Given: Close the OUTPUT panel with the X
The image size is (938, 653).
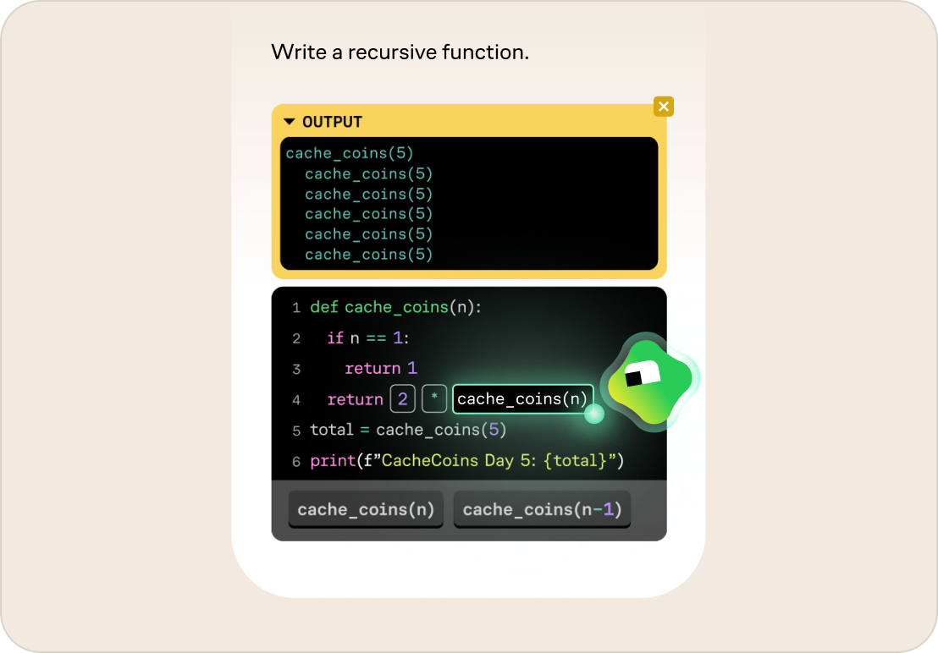Looking at the screenshot, I should 664,107.
